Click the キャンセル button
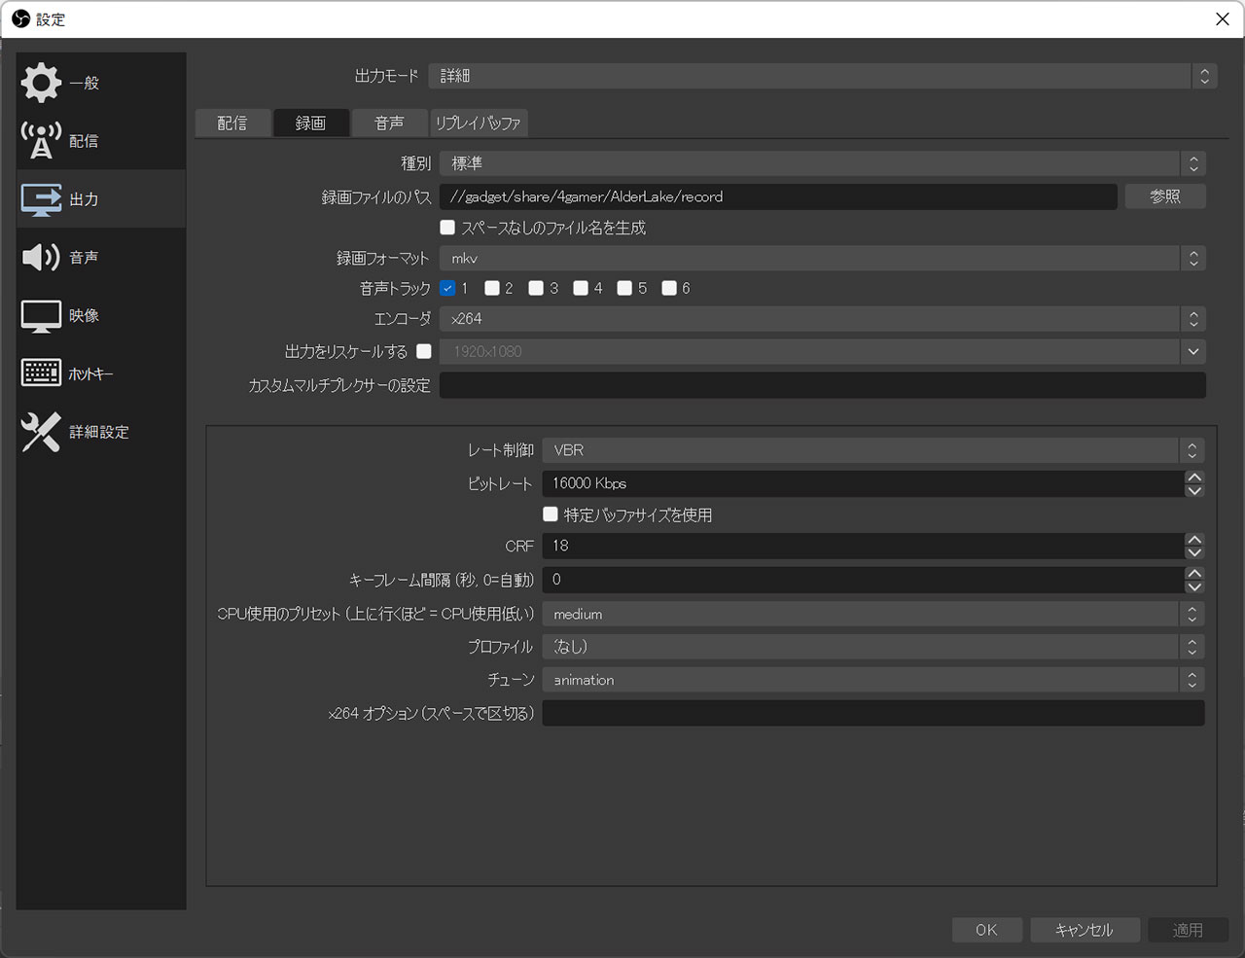The width and height of the screenshot is (1245, 958). 1085,930
